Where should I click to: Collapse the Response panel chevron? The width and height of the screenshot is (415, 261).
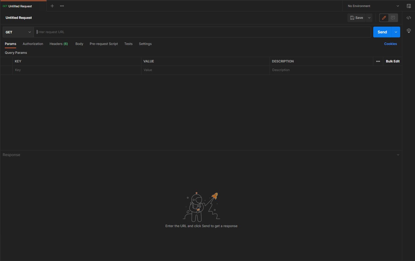pos(398,155)
